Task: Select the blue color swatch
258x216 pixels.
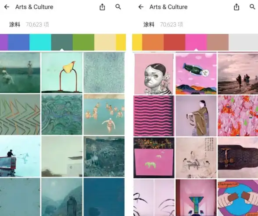Action: (19, 42)
